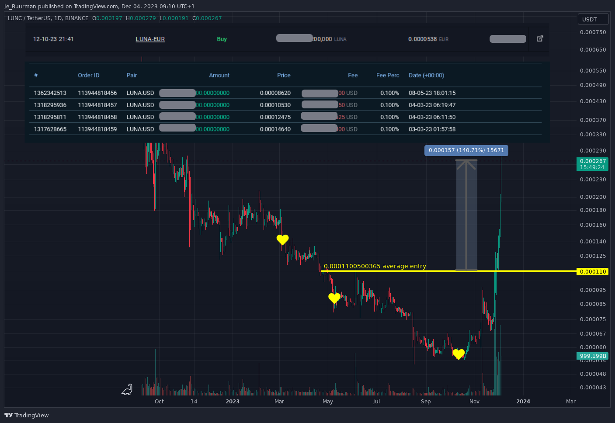
Task: Click the 0.0000538 EUR price value
Action: pos(428,39)
